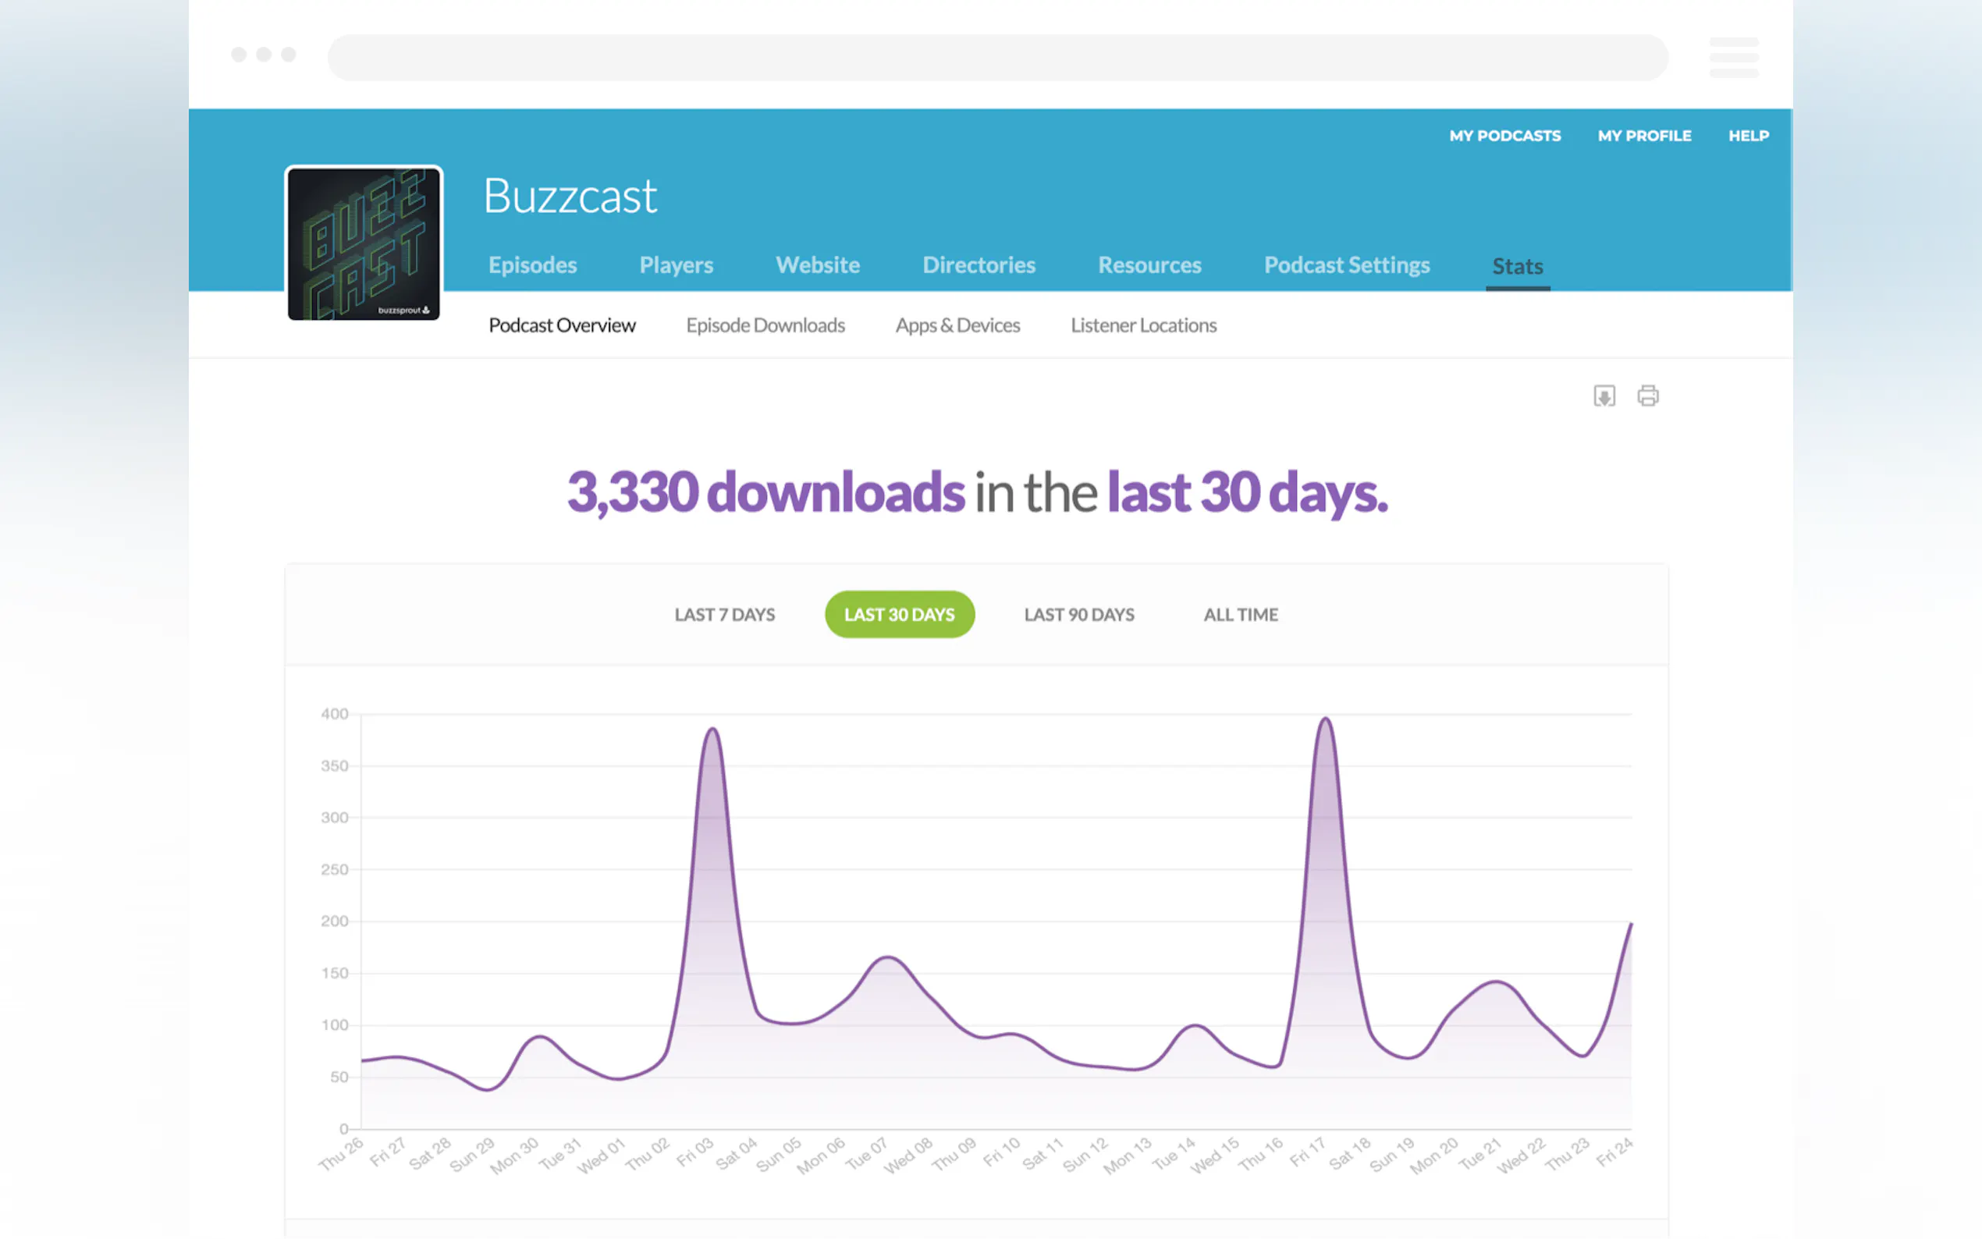Viewport: 1982px width, 1239px height.
Task: Click the browser address bar
Action: pyautogui.click(x=996, y=58)
